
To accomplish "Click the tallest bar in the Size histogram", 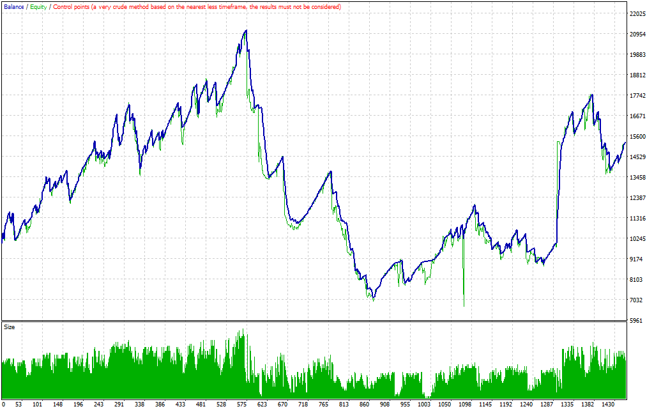I will click(x=243, y=330).
